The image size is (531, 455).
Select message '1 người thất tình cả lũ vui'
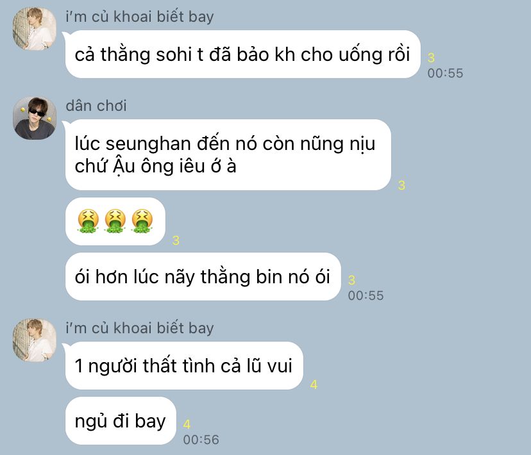click(x=184, y=366)
